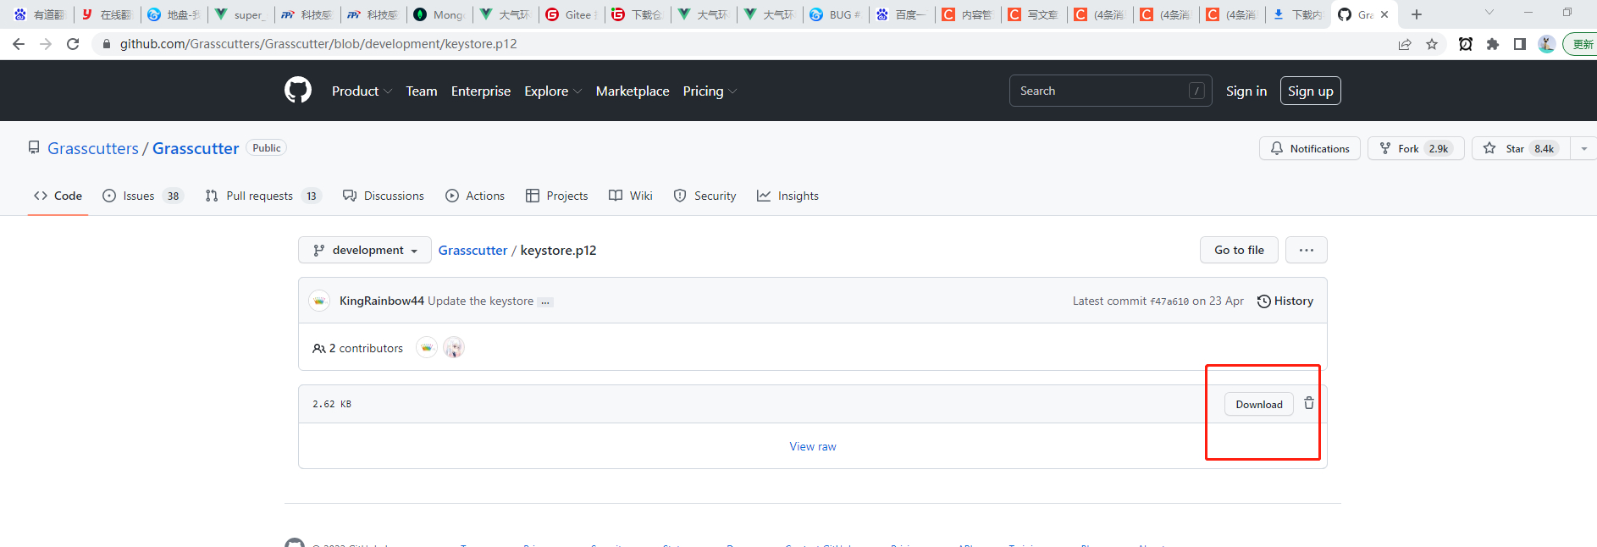
Task: Open the Security tab
Action: [x=705, y=196]
